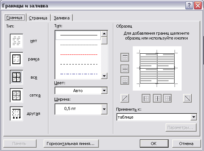This screenshot has width=204, height=151.
Task: Toggle the right border button
Action: click(167, 98)
